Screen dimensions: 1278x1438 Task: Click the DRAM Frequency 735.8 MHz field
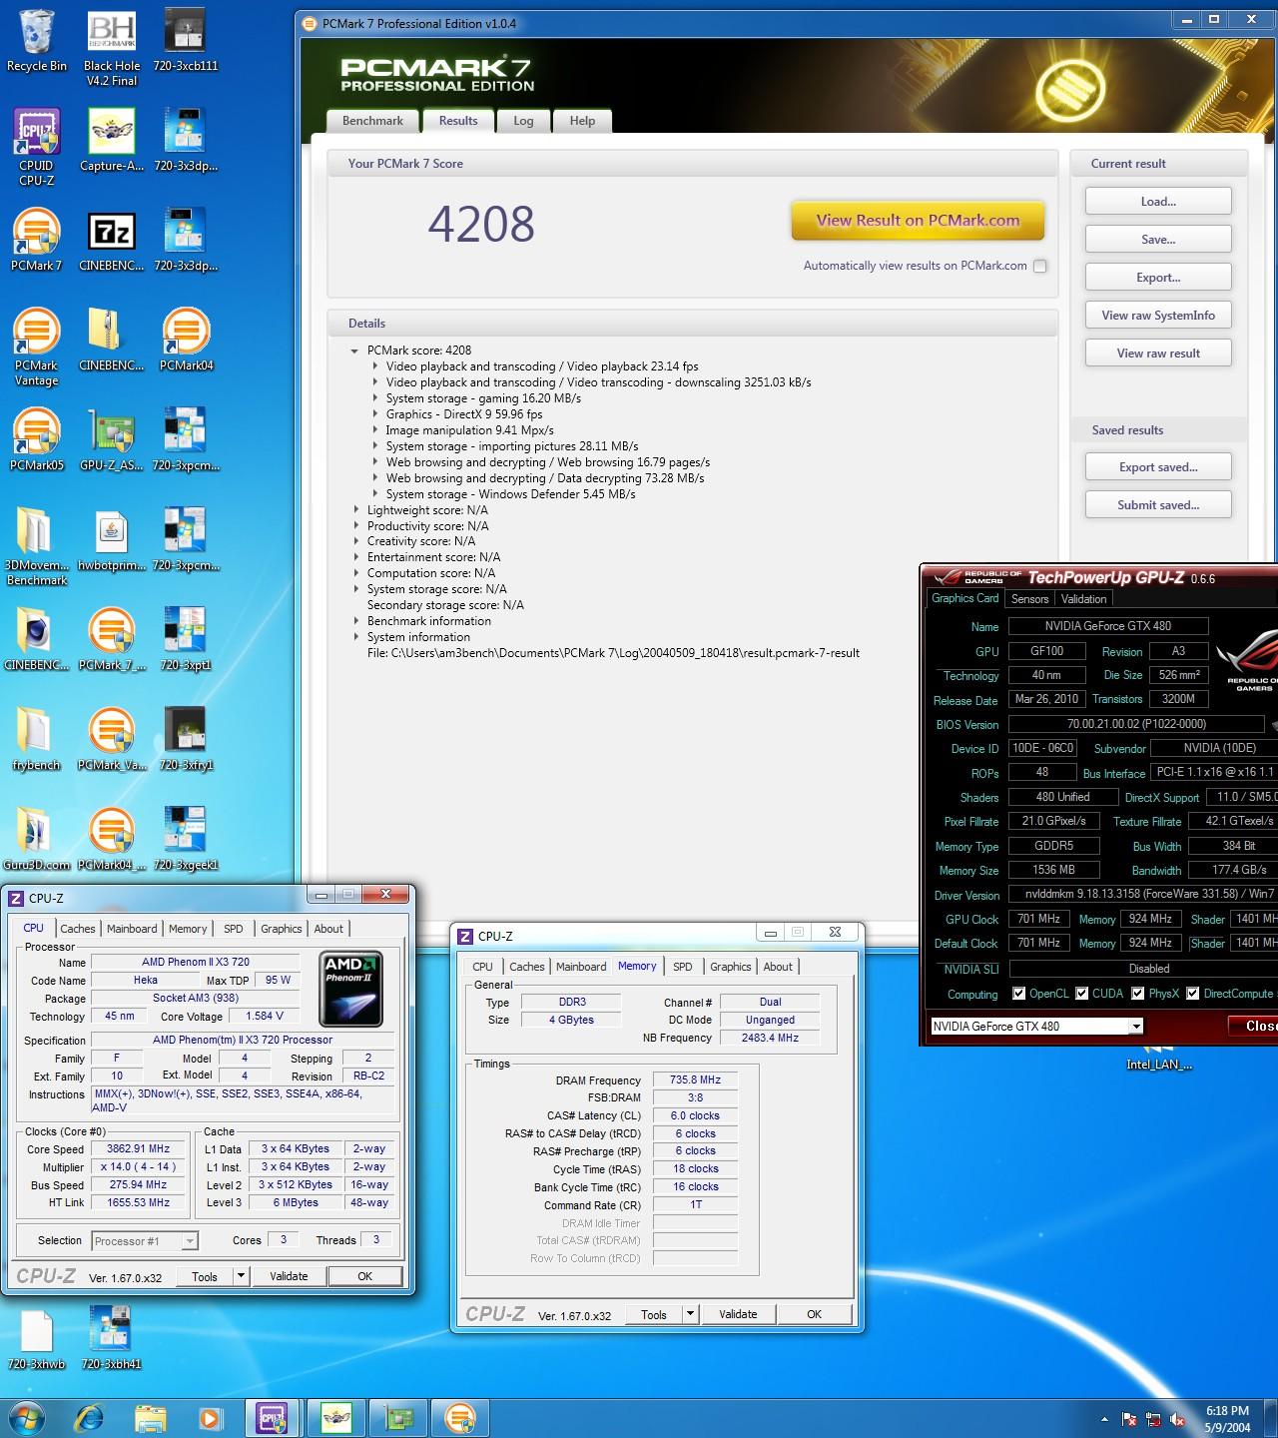tap(695, 1080)
